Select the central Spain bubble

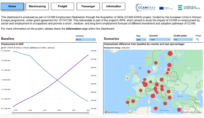coord(133,101)
